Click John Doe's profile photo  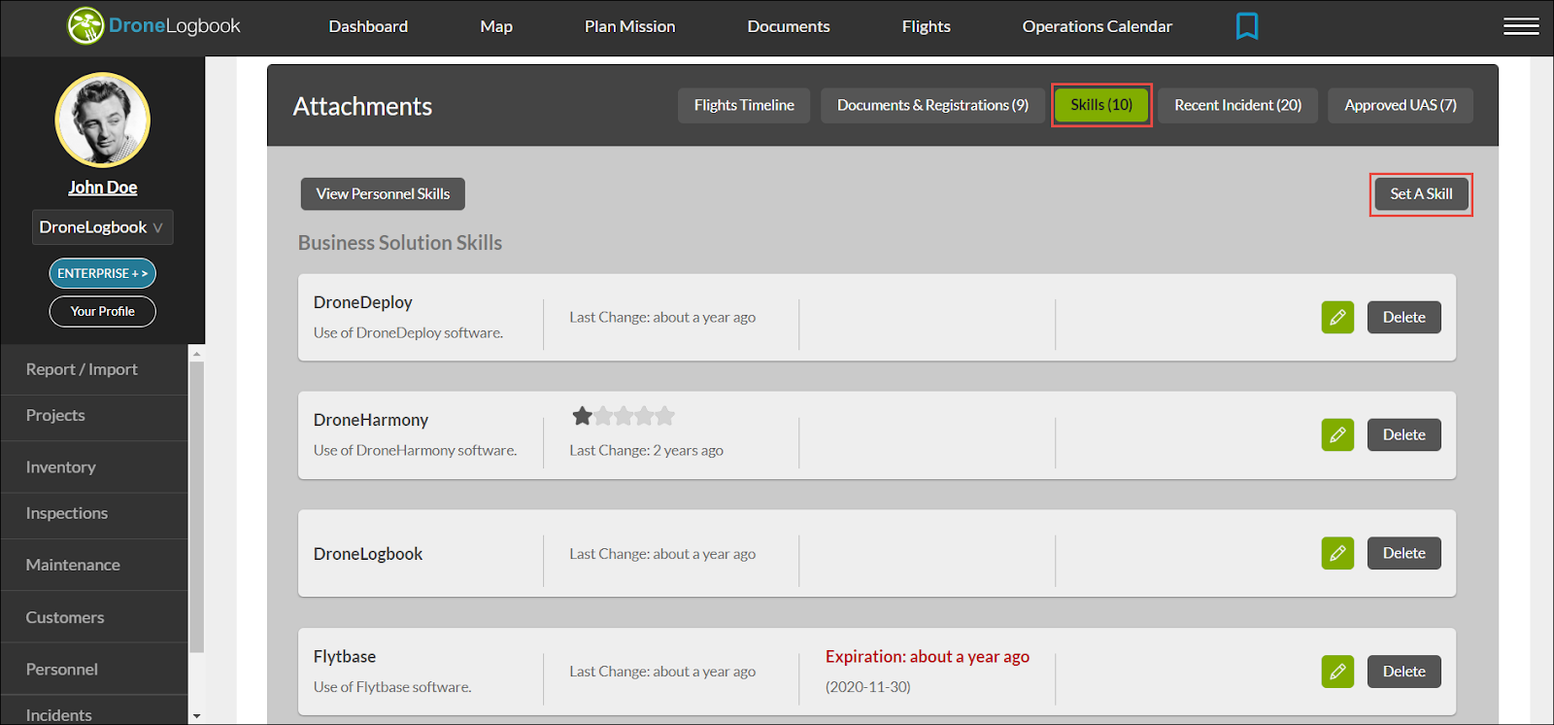coord(103,121)
